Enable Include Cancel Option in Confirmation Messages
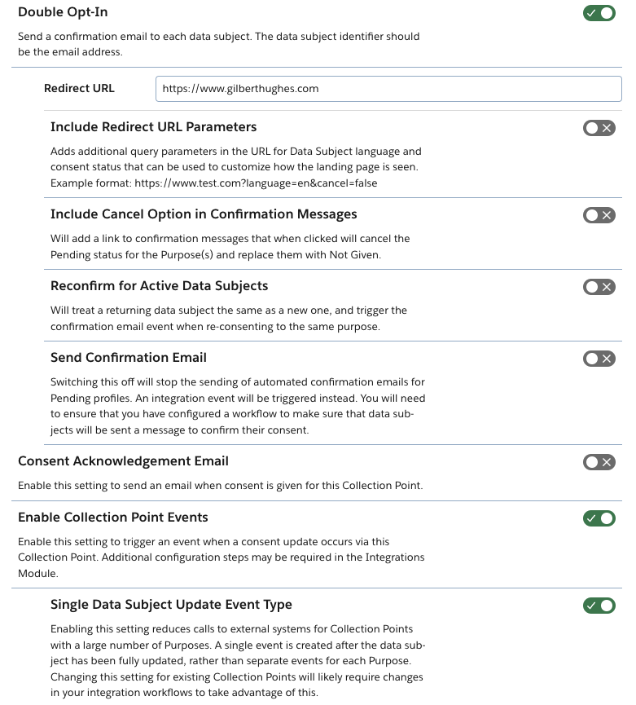 (x=599, y=215)
